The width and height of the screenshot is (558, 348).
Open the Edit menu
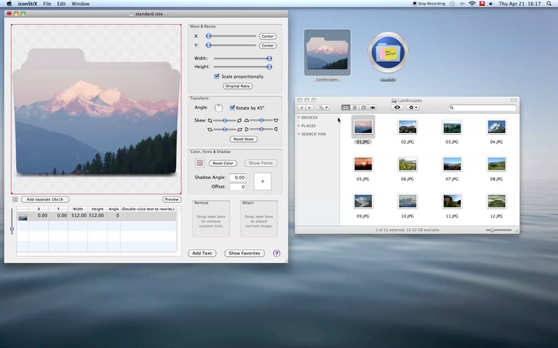click(x=61, y=4)
